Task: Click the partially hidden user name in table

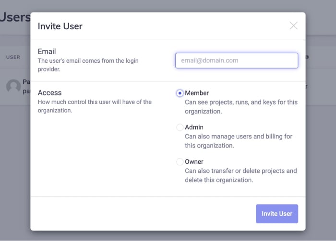Action: tap(26, 82)
